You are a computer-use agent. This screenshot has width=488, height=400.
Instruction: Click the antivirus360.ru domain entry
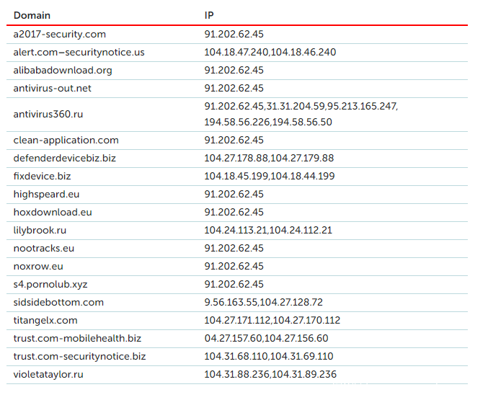click(x=48, y=114)
